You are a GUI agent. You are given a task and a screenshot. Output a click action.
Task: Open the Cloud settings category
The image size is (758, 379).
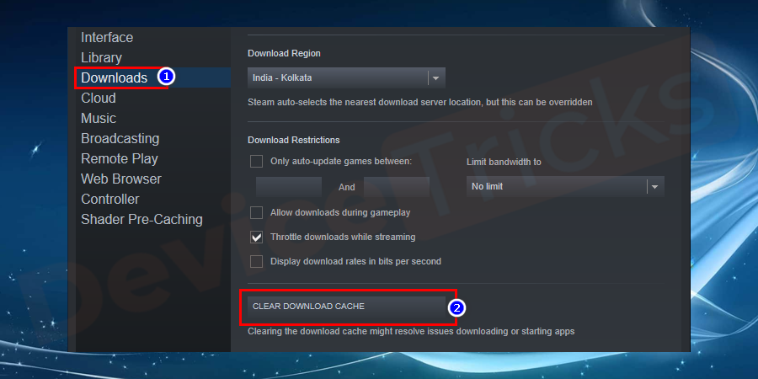pyautogui.click(x=99, y=99)
